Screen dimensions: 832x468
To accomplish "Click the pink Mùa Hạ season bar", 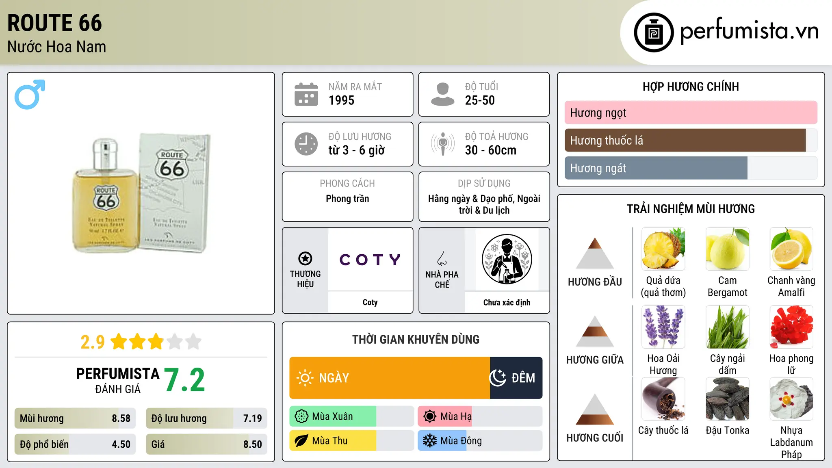I will coord(445,416).
